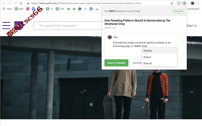Open the blue chat-bubble bookmark
202x126 pixels.
pyautogui.click(x=33, y=9)
